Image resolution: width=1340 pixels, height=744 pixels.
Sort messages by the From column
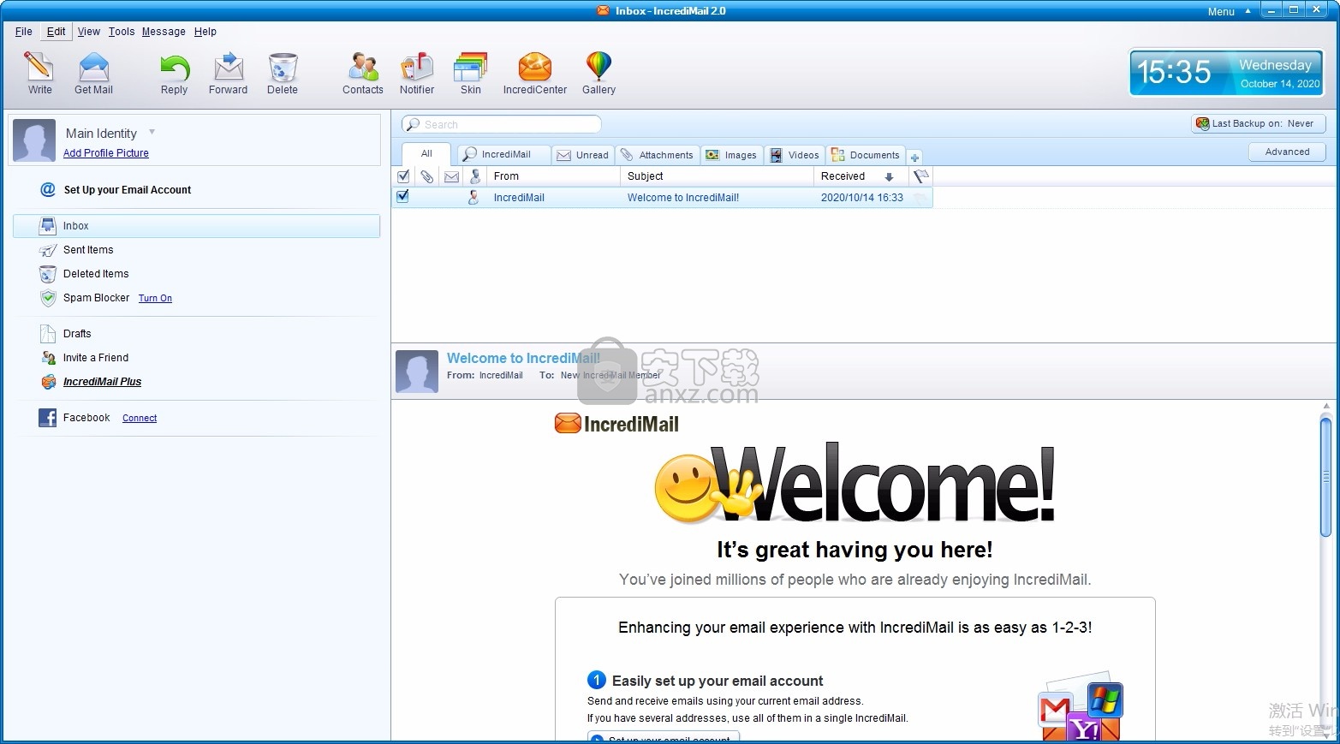point(553,176)
